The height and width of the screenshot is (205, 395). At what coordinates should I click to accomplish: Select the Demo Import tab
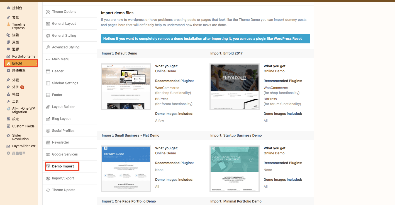point(70,166)
